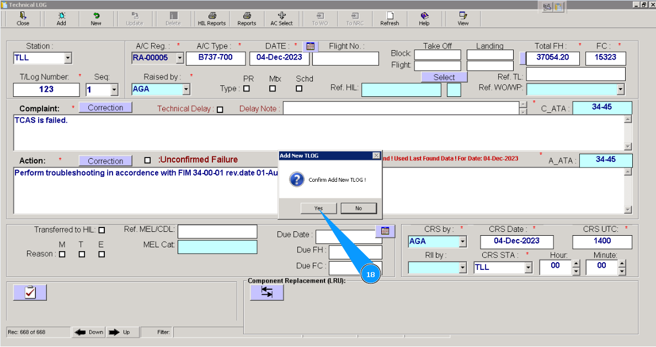Screen dimensions: 656x347
Task: Check the Transferred to HIL checkbox
Action: [102, 230]
